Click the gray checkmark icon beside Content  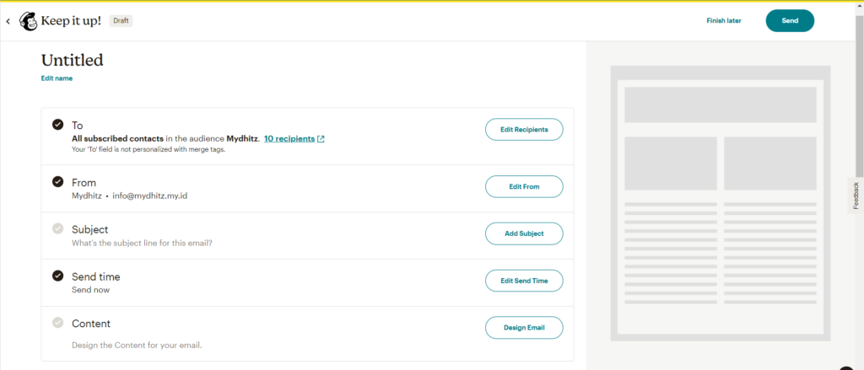click(x=57, y=323)
